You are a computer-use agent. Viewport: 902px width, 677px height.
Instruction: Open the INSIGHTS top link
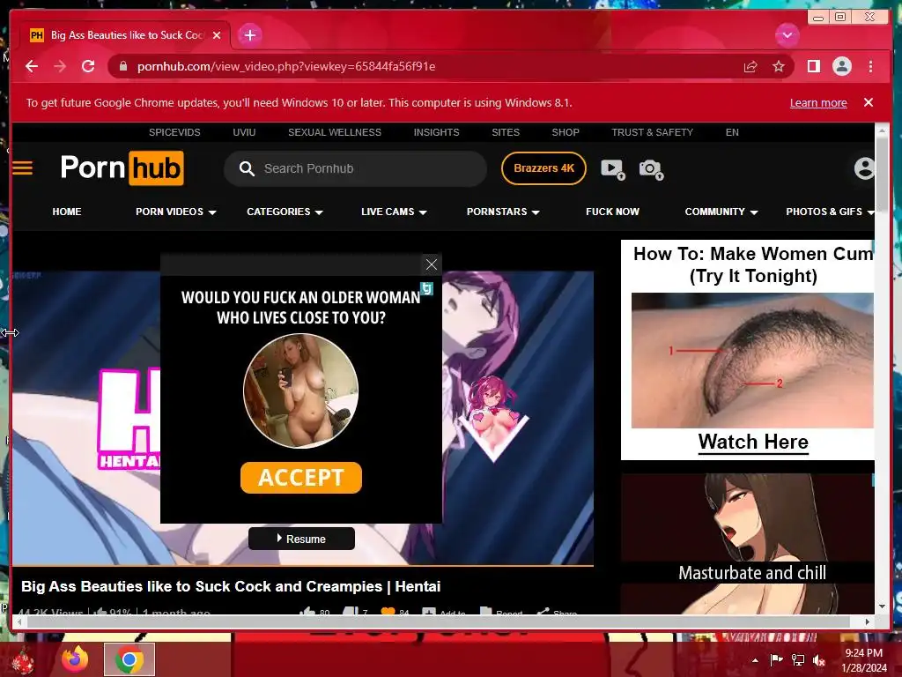click(x=437, y=132)
